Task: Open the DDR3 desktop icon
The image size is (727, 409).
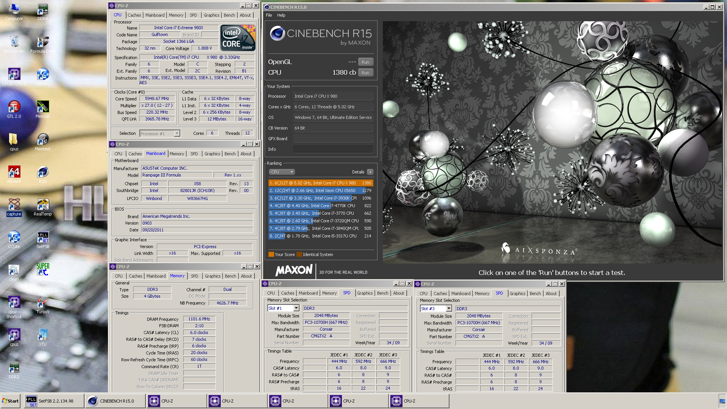Action: [14, 370]
